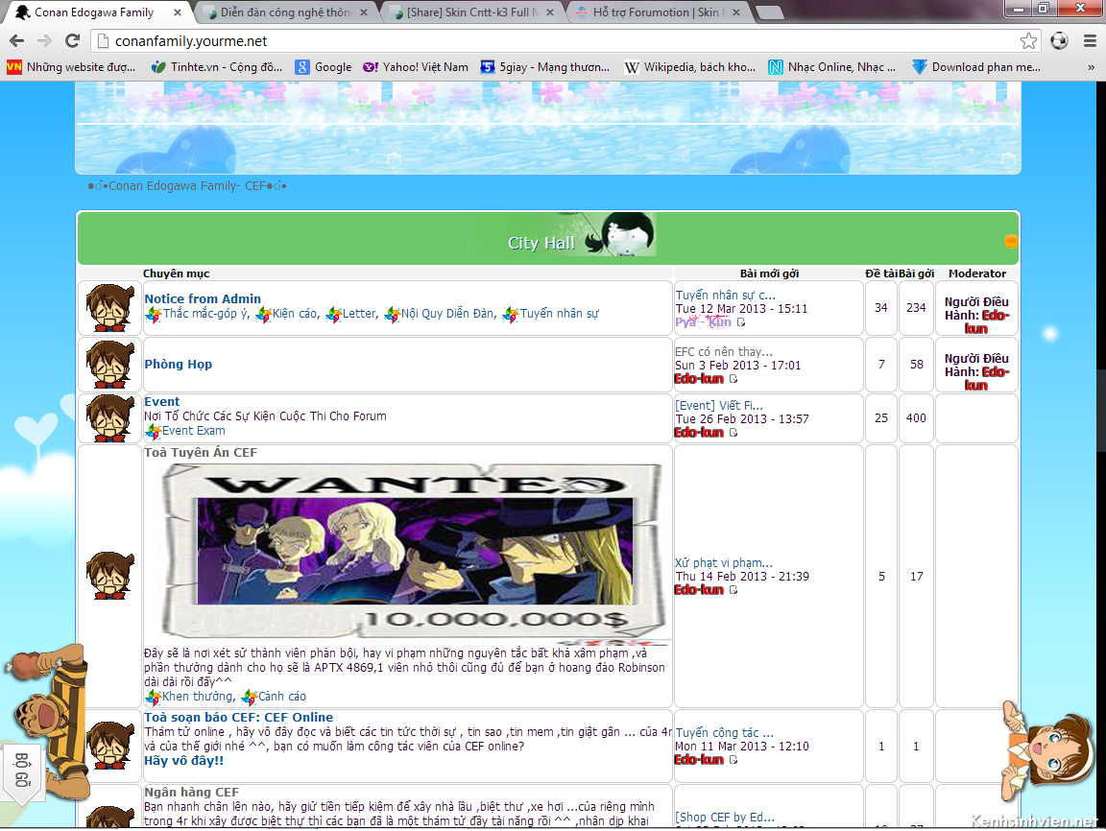Open the Phòng Họp forum
This screenshot has height=831, width=1106.
tap(179, 365)
